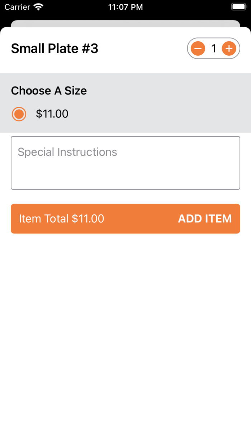Click the battery icon in status bar
The height and width of the screenshot is (447, 251).
(x=238, y=7)
